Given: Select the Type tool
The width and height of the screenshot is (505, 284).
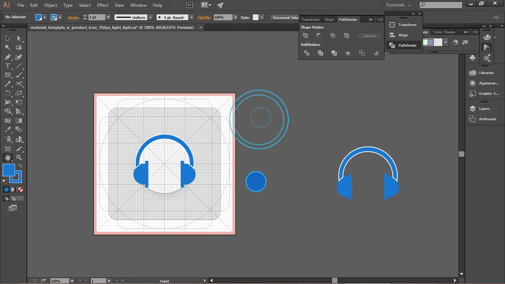Looking at the screenshot, I should point(7,66).
